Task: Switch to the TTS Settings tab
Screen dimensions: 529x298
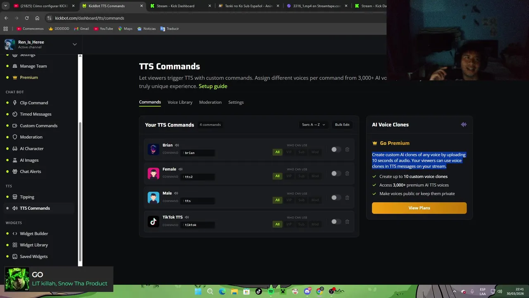Action: pyautogui.click(x=236, y=102)
